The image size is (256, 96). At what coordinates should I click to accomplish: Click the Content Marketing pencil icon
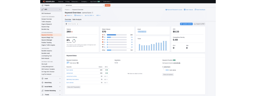pos(42,90)
